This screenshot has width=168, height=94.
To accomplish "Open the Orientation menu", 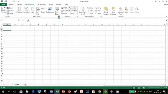I will tap(26, 11).
